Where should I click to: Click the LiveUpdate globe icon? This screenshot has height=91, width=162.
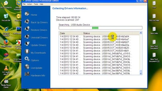tap(27, 67)
